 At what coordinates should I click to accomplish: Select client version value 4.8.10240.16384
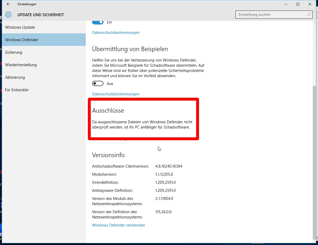(x=169, y=166)
